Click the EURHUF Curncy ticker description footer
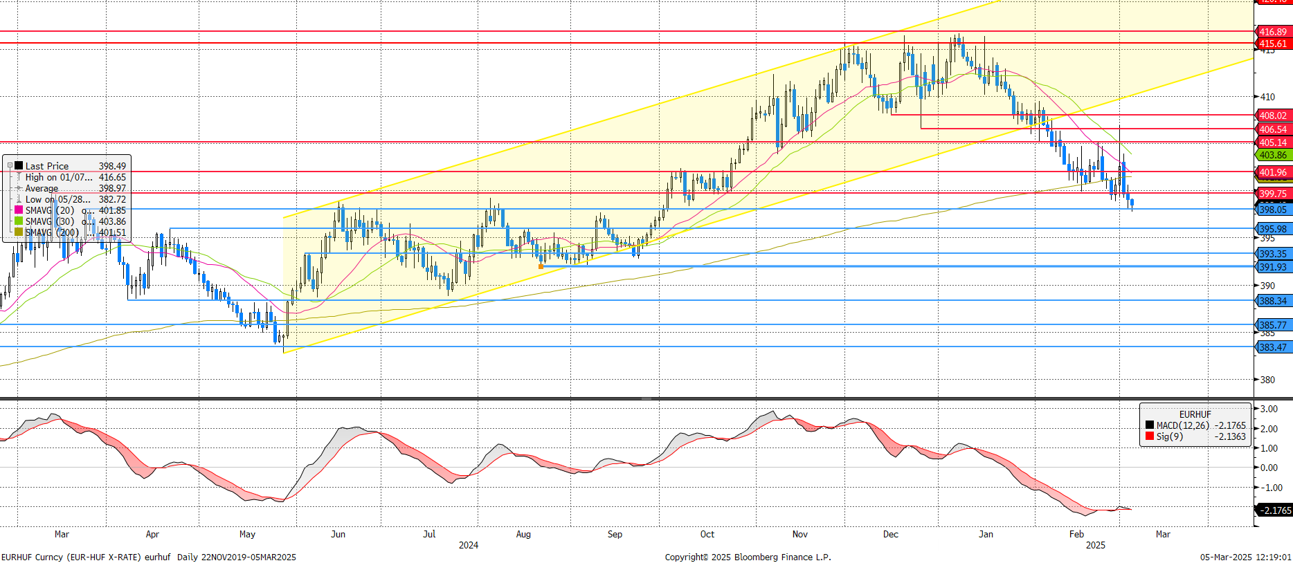The width and height of the screenshot is (1293, 563). (148, 557)
